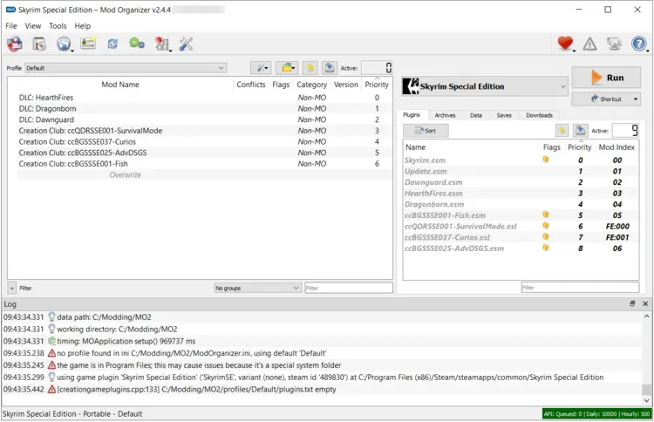Viewport: 654px width, 422px height.
Task: Expand the Skyrim Special Edition executable dropdown
Action: tap(484, 85)
